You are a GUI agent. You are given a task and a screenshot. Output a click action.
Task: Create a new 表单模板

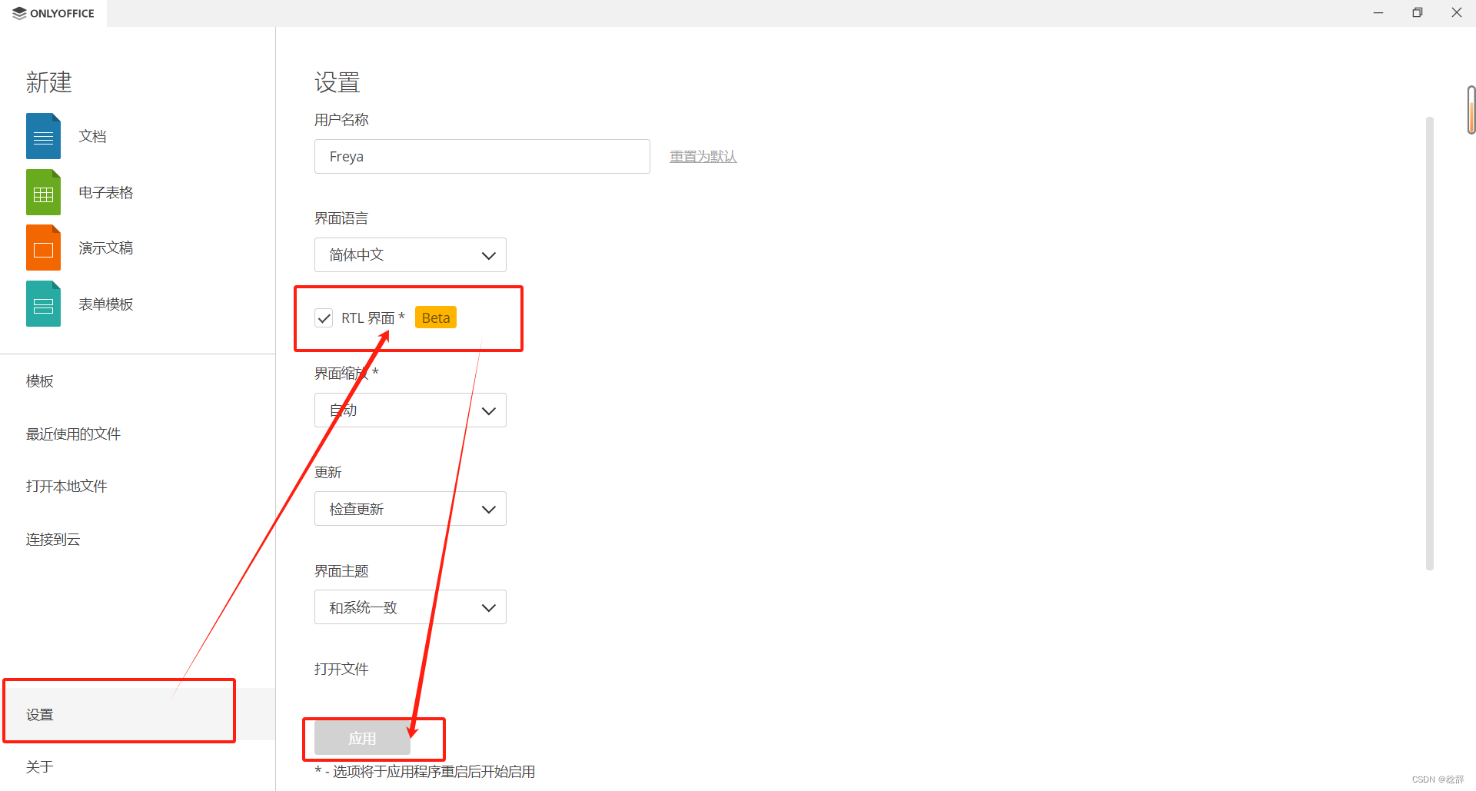[x=106, y=304]
